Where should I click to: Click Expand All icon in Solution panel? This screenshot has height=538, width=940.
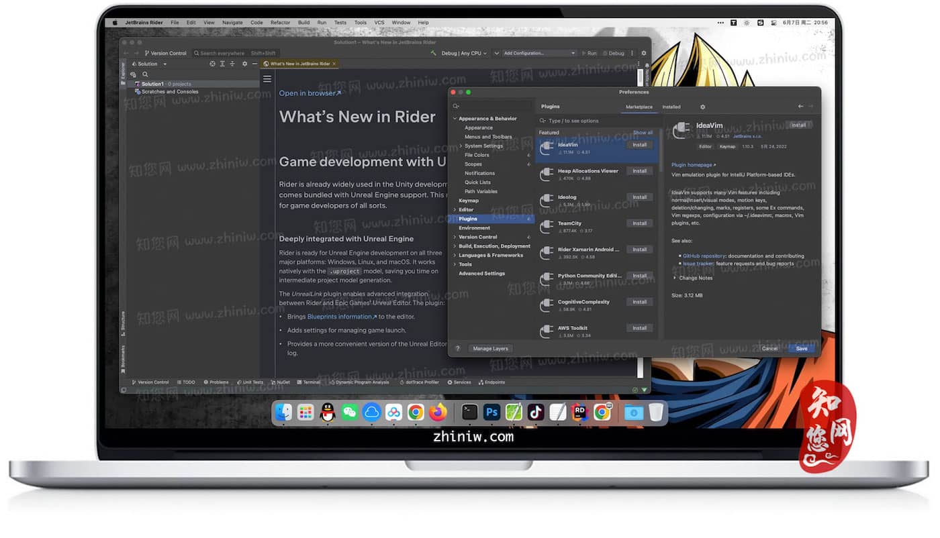[222, 64]
